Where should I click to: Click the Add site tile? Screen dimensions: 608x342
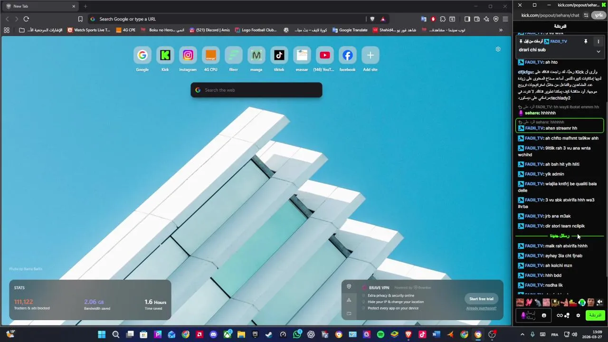point(370,56)
